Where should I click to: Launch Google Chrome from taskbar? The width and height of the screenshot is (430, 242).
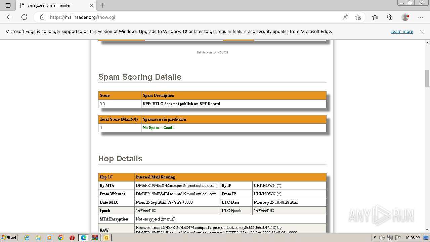coord(61,238)
